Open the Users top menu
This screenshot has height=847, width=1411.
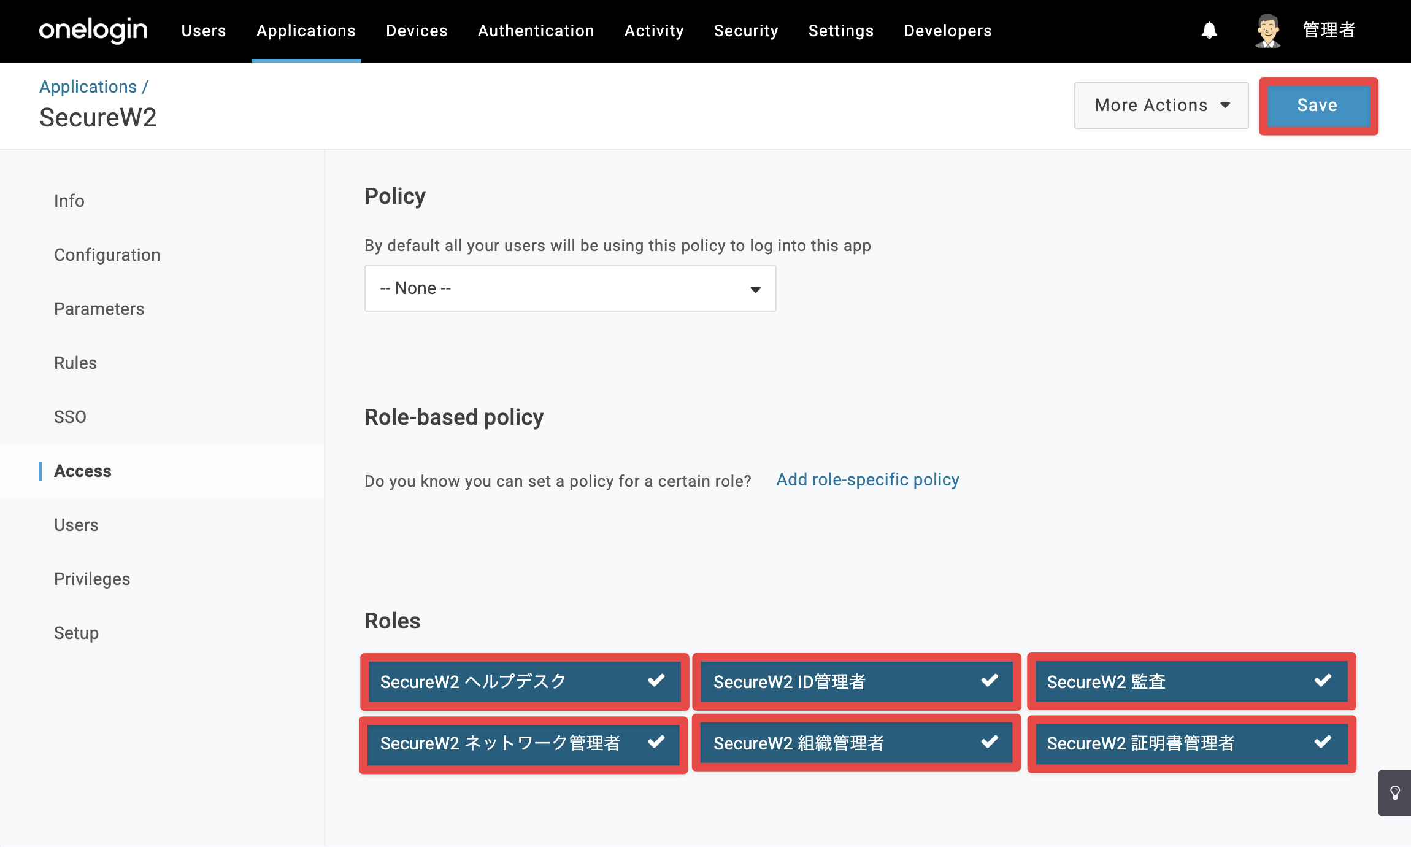click(x=204, y=31)
